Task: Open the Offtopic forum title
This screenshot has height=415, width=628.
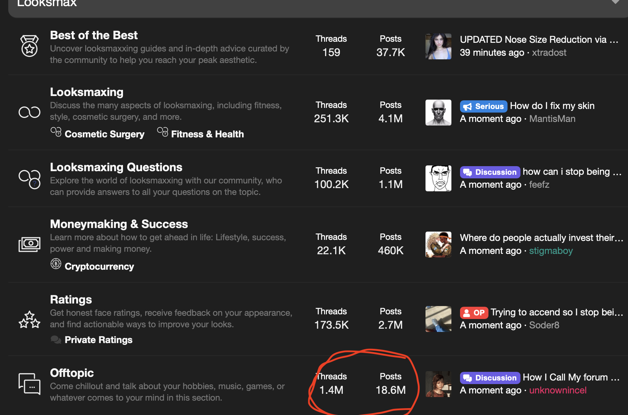Action: pyautogui.click(x=72, y=373)
